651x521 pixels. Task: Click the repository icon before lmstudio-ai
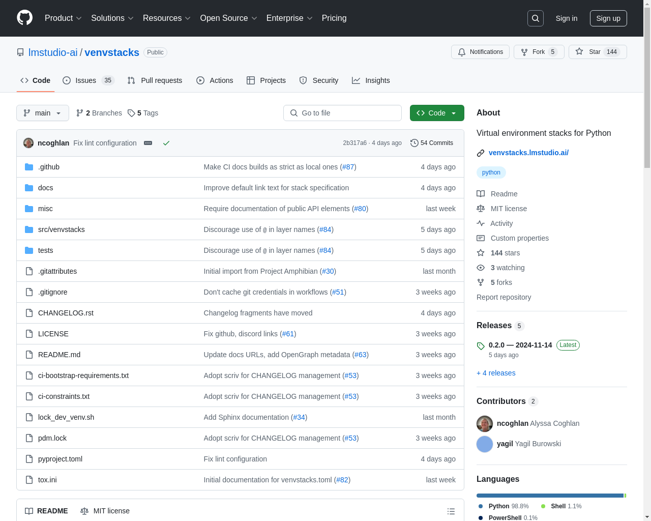click(20, 52)
